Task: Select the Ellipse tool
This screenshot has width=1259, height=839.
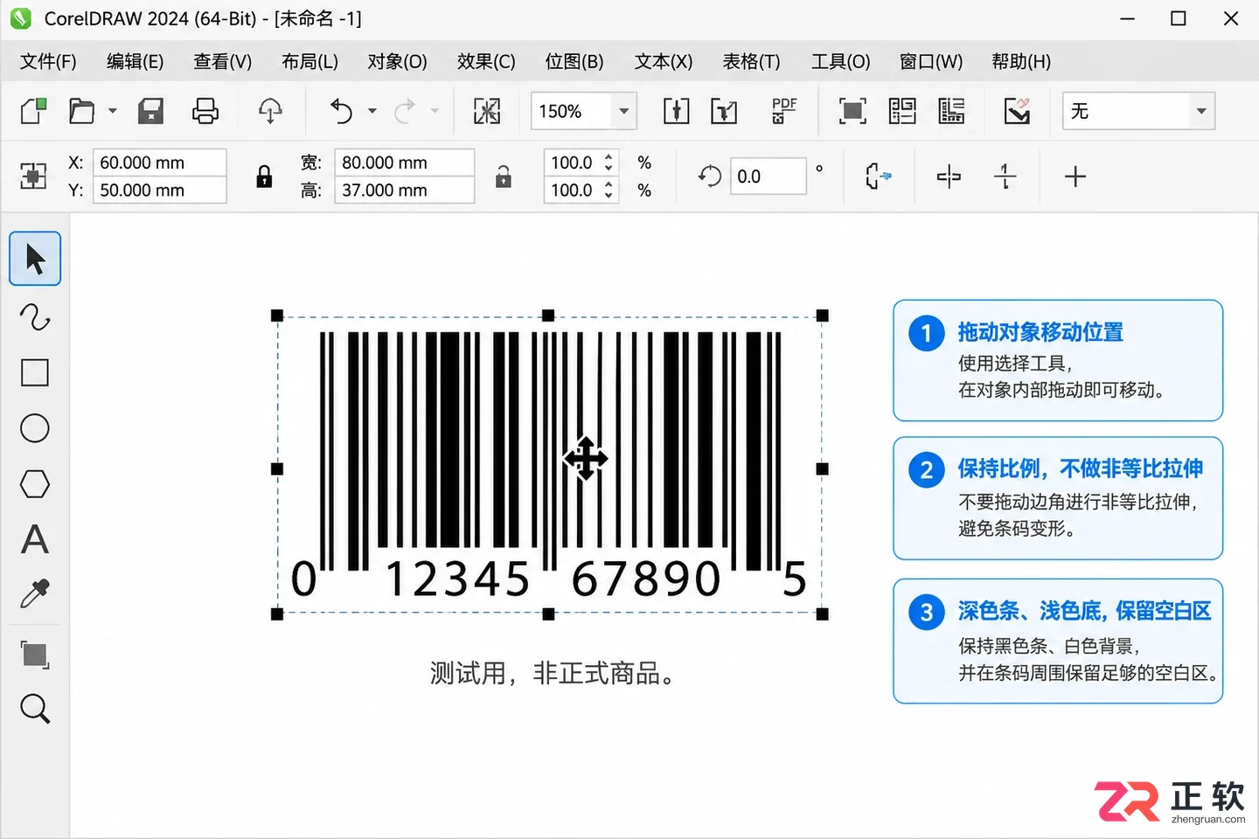Action: (35, 428)
